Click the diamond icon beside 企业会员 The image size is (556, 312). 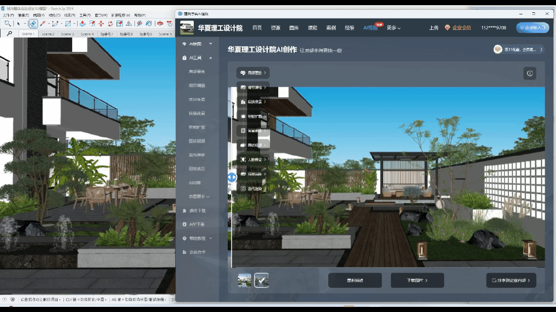447,28
